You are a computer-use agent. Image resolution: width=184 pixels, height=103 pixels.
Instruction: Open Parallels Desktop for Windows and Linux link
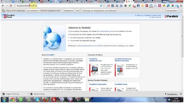(123, 60)
